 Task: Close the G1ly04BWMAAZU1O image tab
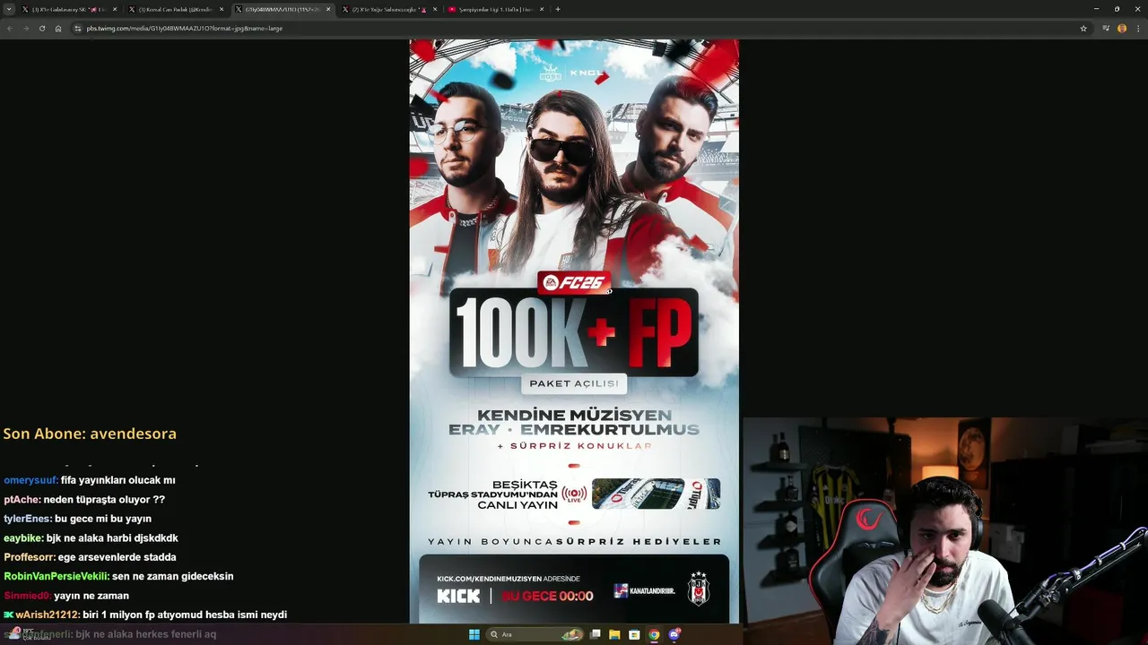pos(328,9)
